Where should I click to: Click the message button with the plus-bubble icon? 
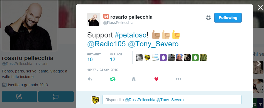[x=56, y=96]
